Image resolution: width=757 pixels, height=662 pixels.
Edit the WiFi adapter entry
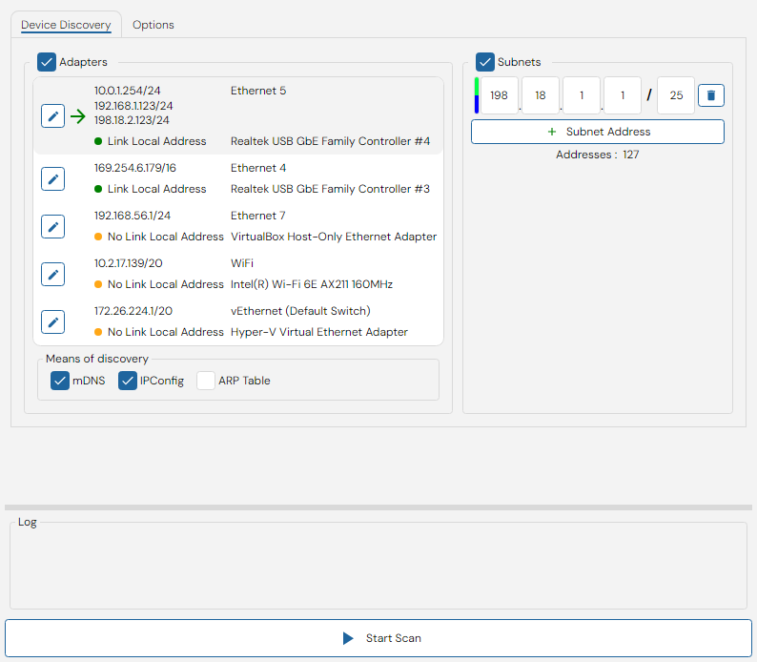tap(53, 275)
